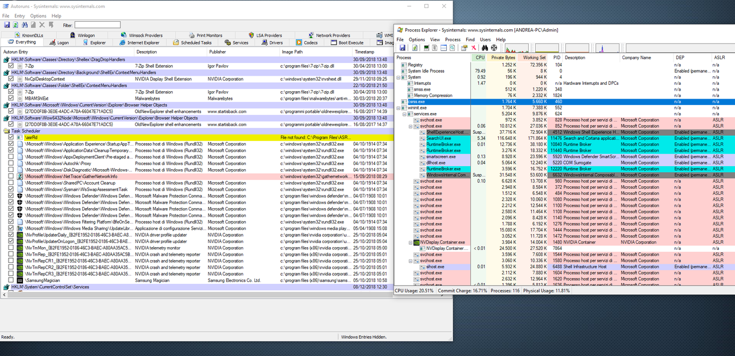Viewport: 735px width, 356px height.
Task: Click the Refresh Now icon in Process Explorer
Action: point(415,48)
